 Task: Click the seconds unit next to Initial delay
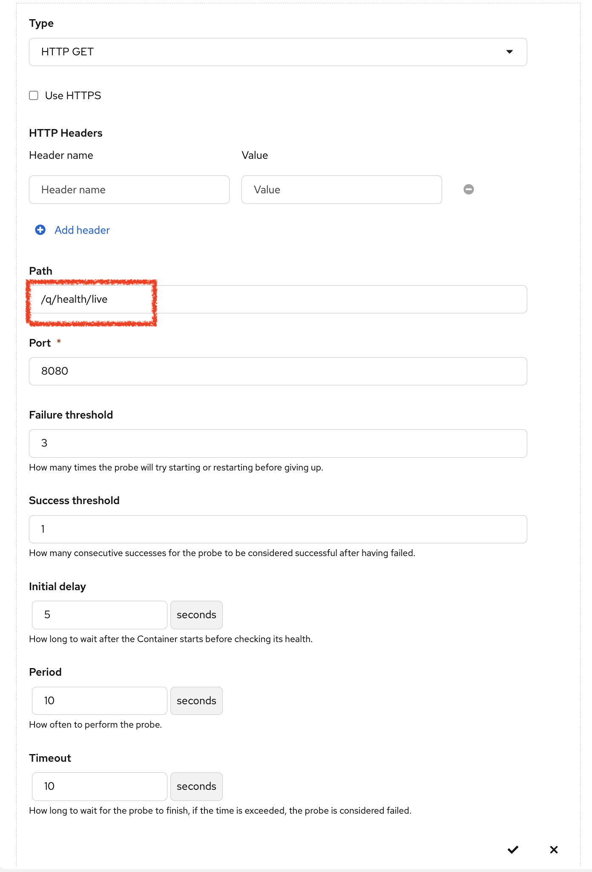(196, 615)
